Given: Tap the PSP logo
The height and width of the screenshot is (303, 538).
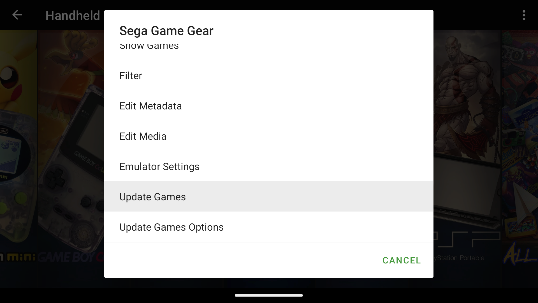Looking at the screenshot, I should click(x=467, y=239).
